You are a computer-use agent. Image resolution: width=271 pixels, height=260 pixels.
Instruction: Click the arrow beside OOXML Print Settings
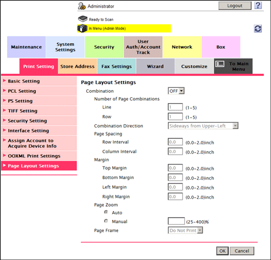tap(4, 155)
